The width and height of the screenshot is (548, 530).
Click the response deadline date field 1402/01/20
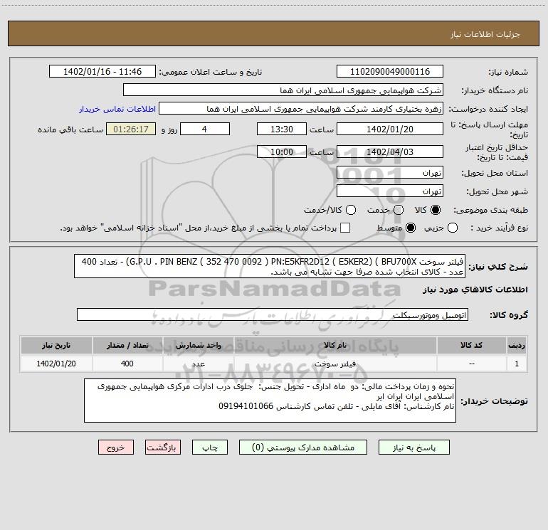pos(389,129)
